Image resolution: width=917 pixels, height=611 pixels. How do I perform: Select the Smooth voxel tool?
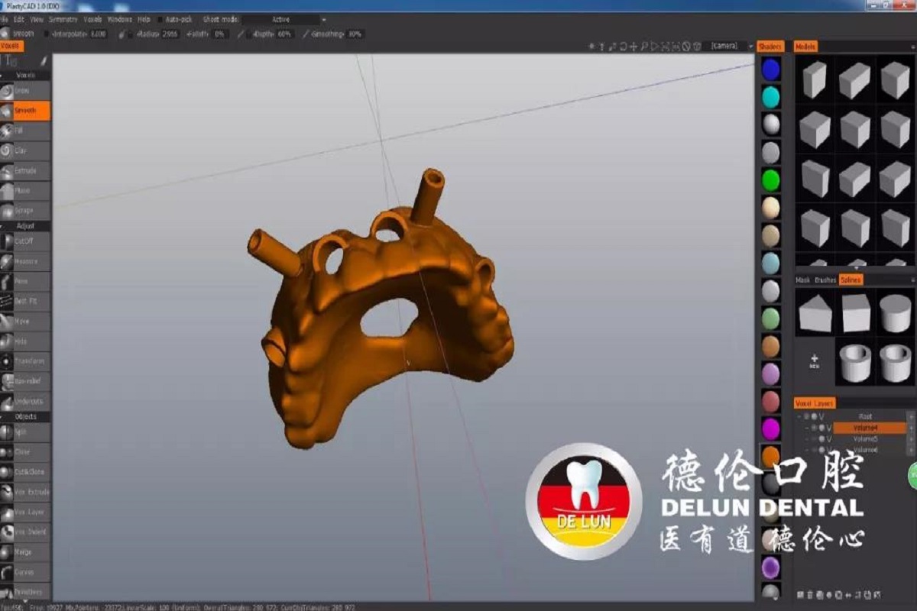click(25, 111)
